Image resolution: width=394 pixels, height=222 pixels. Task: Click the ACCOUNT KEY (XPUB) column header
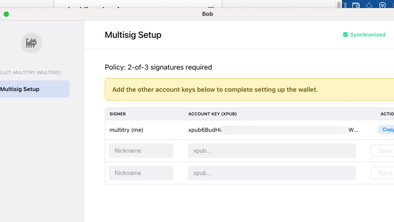pyautogui.click(x=212, y=114)
